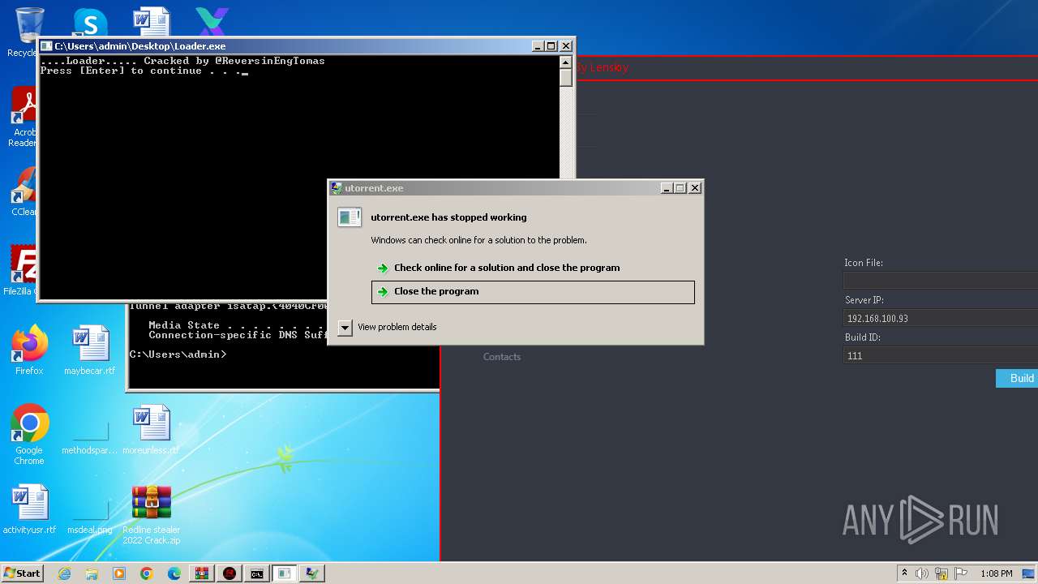Open the volume control tray icon
Viewport: 1038px width, 584px height.
(922, 573)
